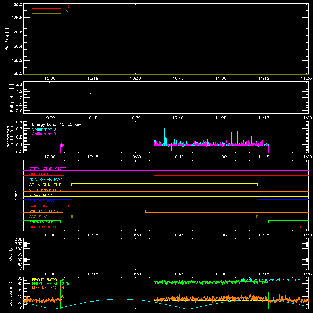Click the BAD_PACKETS flag label

click(42, 227)
